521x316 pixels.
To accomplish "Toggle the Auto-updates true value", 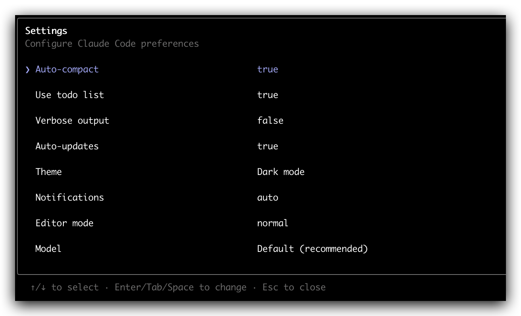I will pos(268,146).
